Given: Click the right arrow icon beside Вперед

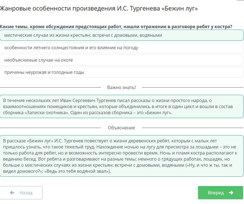Looking at the screenshot, I should (x=231, y=193).
